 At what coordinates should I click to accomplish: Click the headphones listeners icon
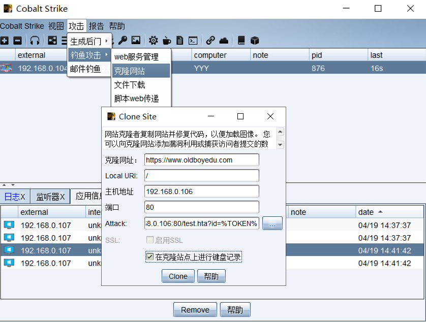[x=35, y=41]
